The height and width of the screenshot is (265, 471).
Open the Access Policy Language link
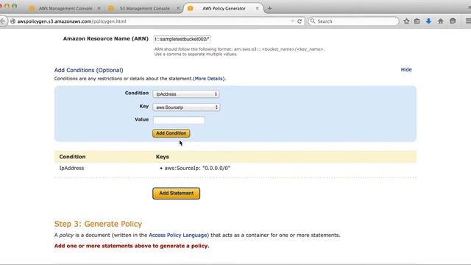[x=178, y=235]
